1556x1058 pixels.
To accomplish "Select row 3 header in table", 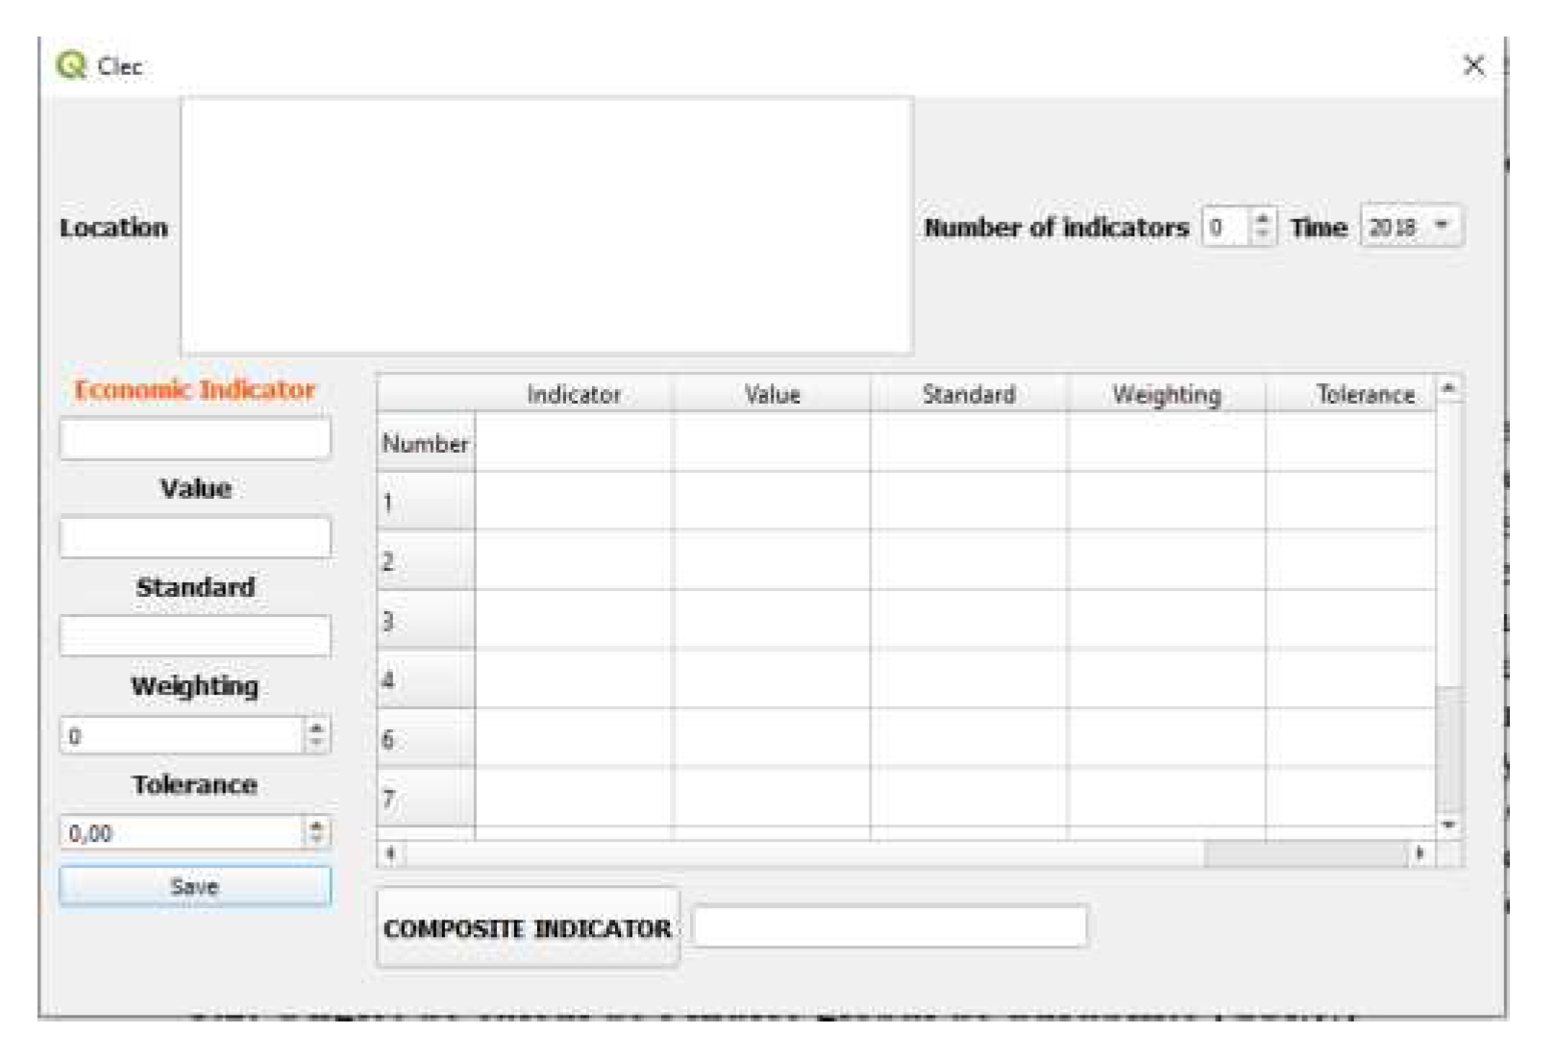I will click(x=425, y=621).
